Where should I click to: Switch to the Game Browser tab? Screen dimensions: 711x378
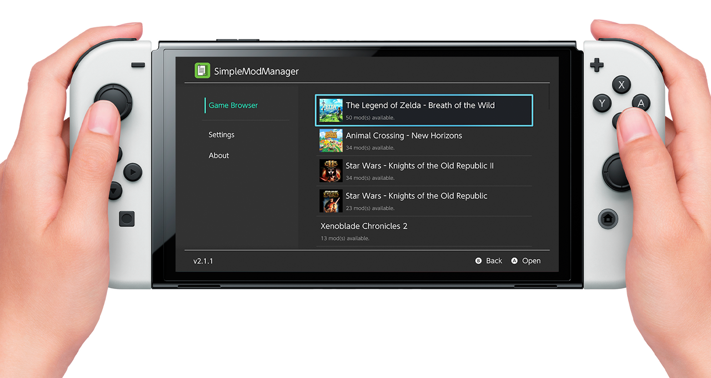coord(233,105)
